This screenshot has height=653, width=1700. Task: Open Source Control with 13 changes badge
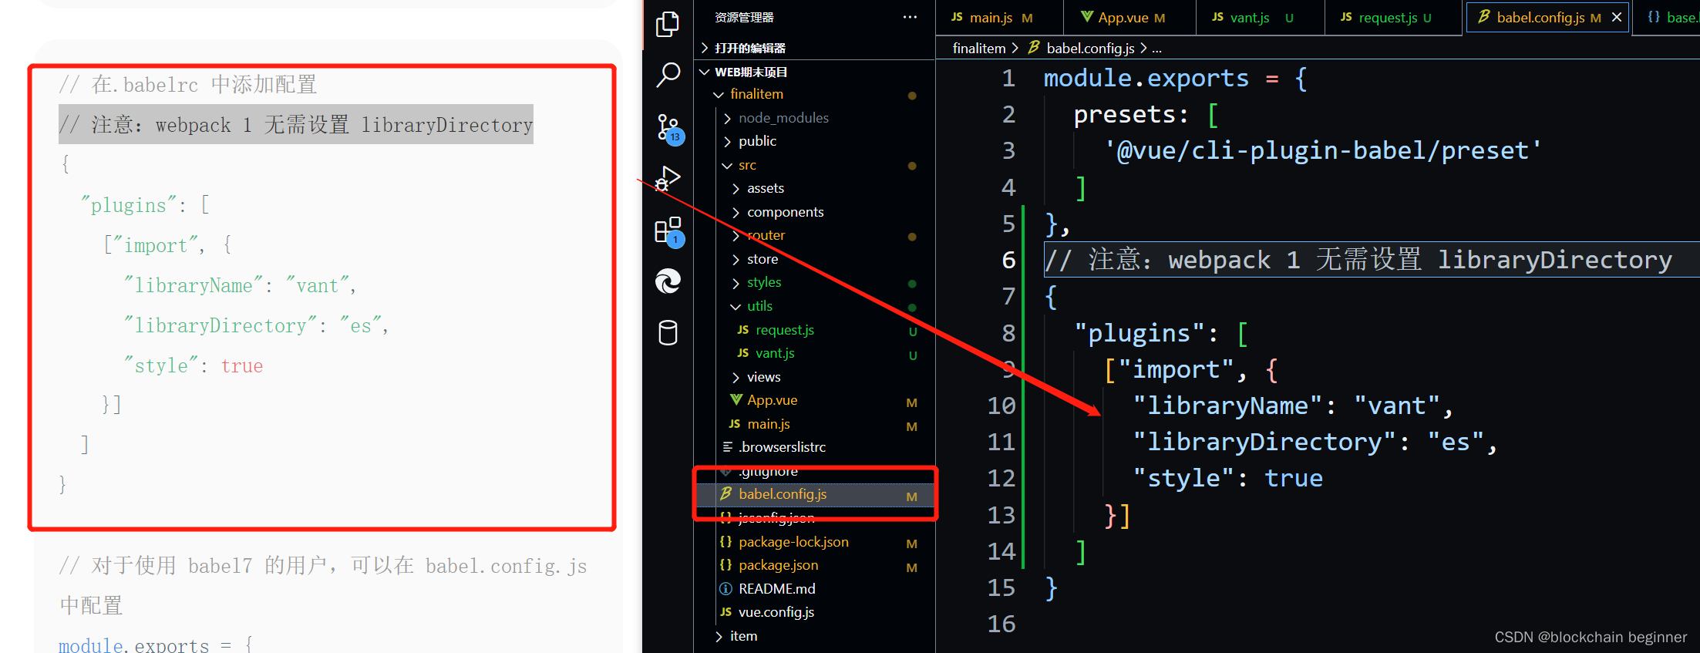coord(668,128)
